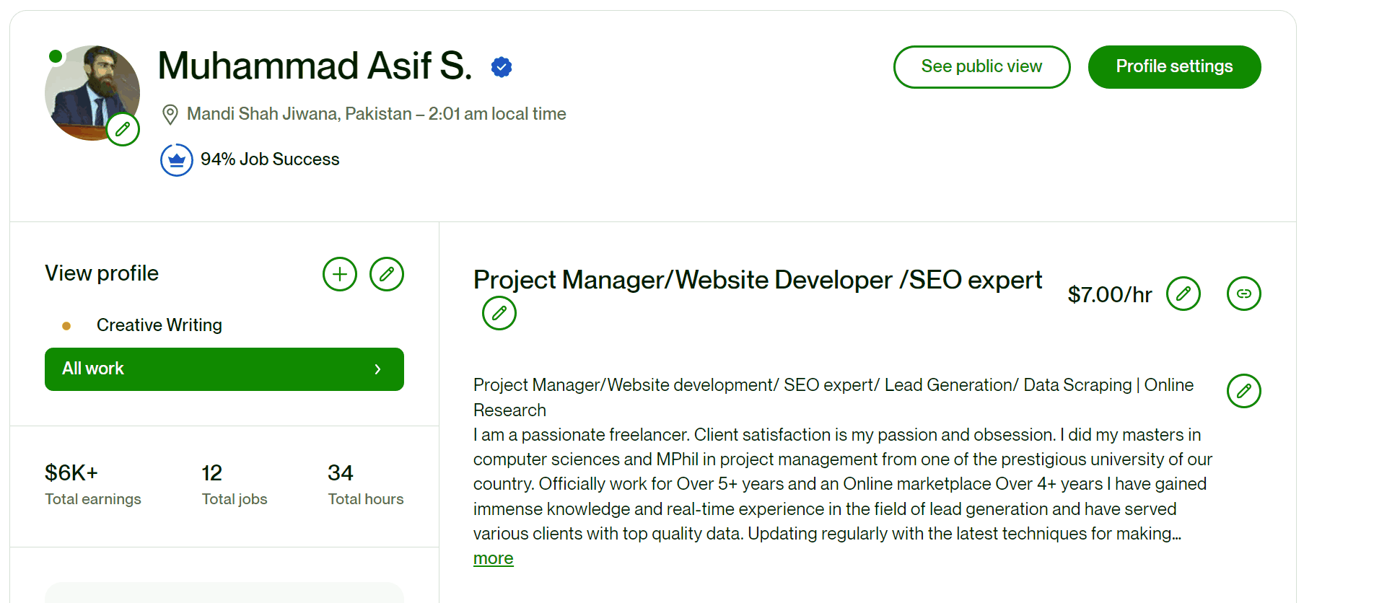The width and height of the screenshot is (1374, 603).
Task: Edit the overview description pencil icon
Action: click(1244, 391)
